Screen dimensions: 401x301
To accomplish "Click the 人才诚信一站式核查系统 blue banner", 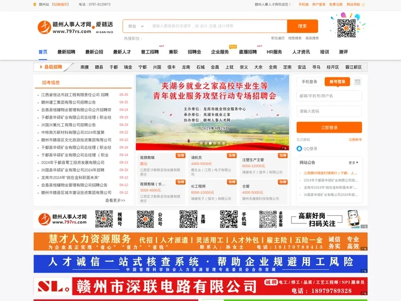I will [x=200, y=264].
